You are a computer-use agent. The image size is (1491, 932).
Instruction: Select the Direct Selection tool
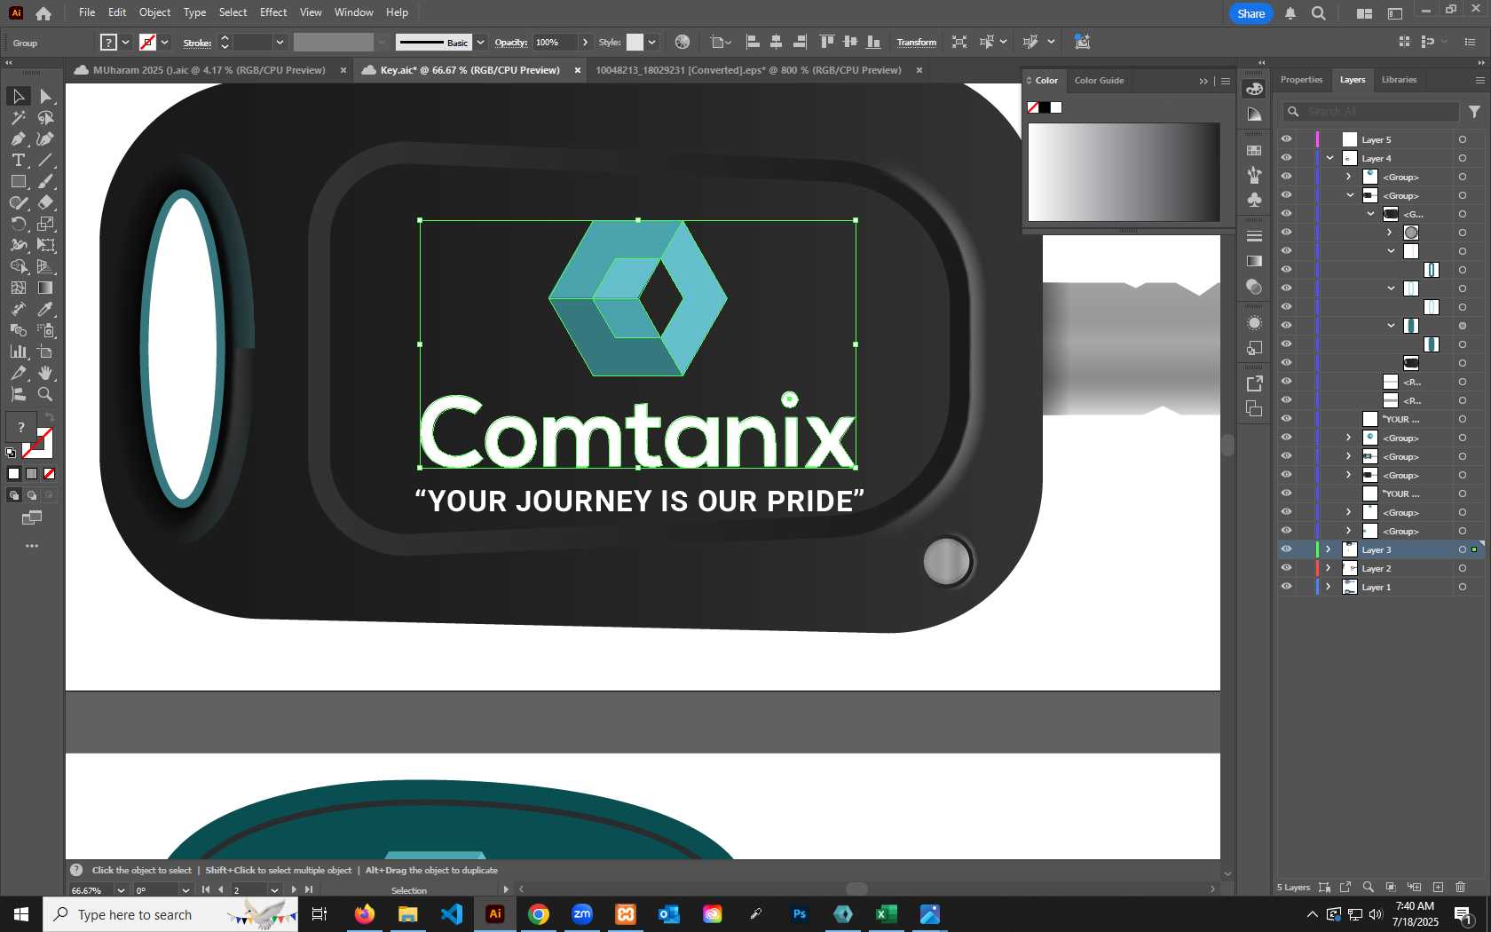pyautogui.click(x=45, y=96)
